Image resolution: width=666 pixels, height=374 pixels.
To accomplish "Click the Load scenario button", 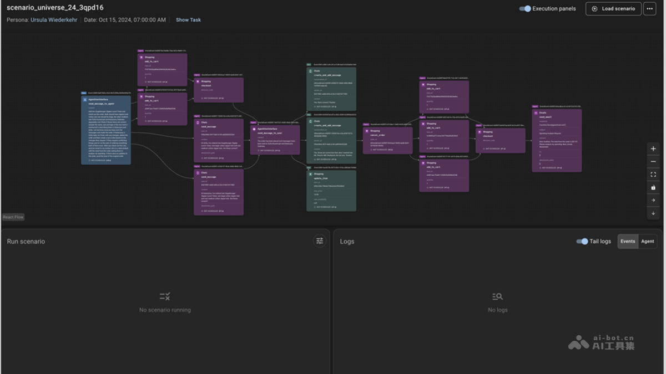I will [x=613, y=9].
